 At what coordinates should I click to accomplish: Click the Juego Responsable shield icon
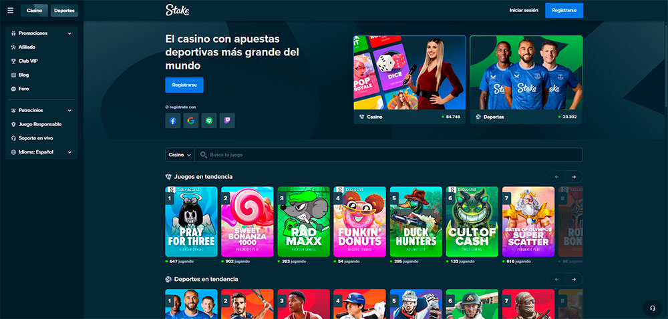tap(13, 125)
